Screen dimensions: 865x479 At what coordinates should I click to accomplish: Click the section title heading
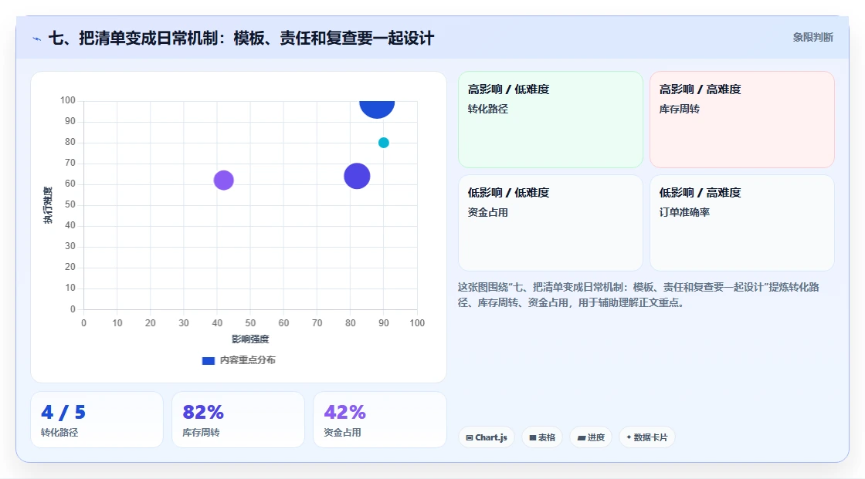pyautogui.click(x=241, y=38)
